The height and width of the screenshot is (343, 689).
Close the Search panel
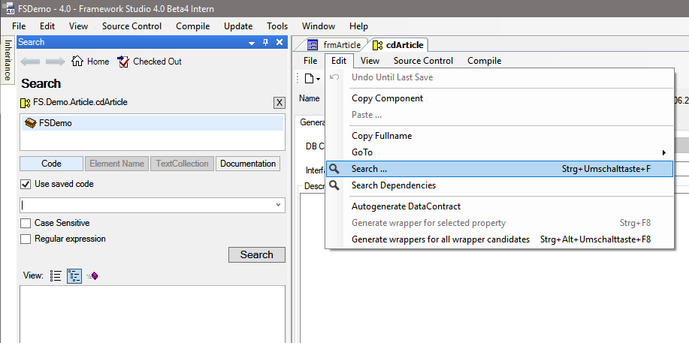click(x=280, y=42)
